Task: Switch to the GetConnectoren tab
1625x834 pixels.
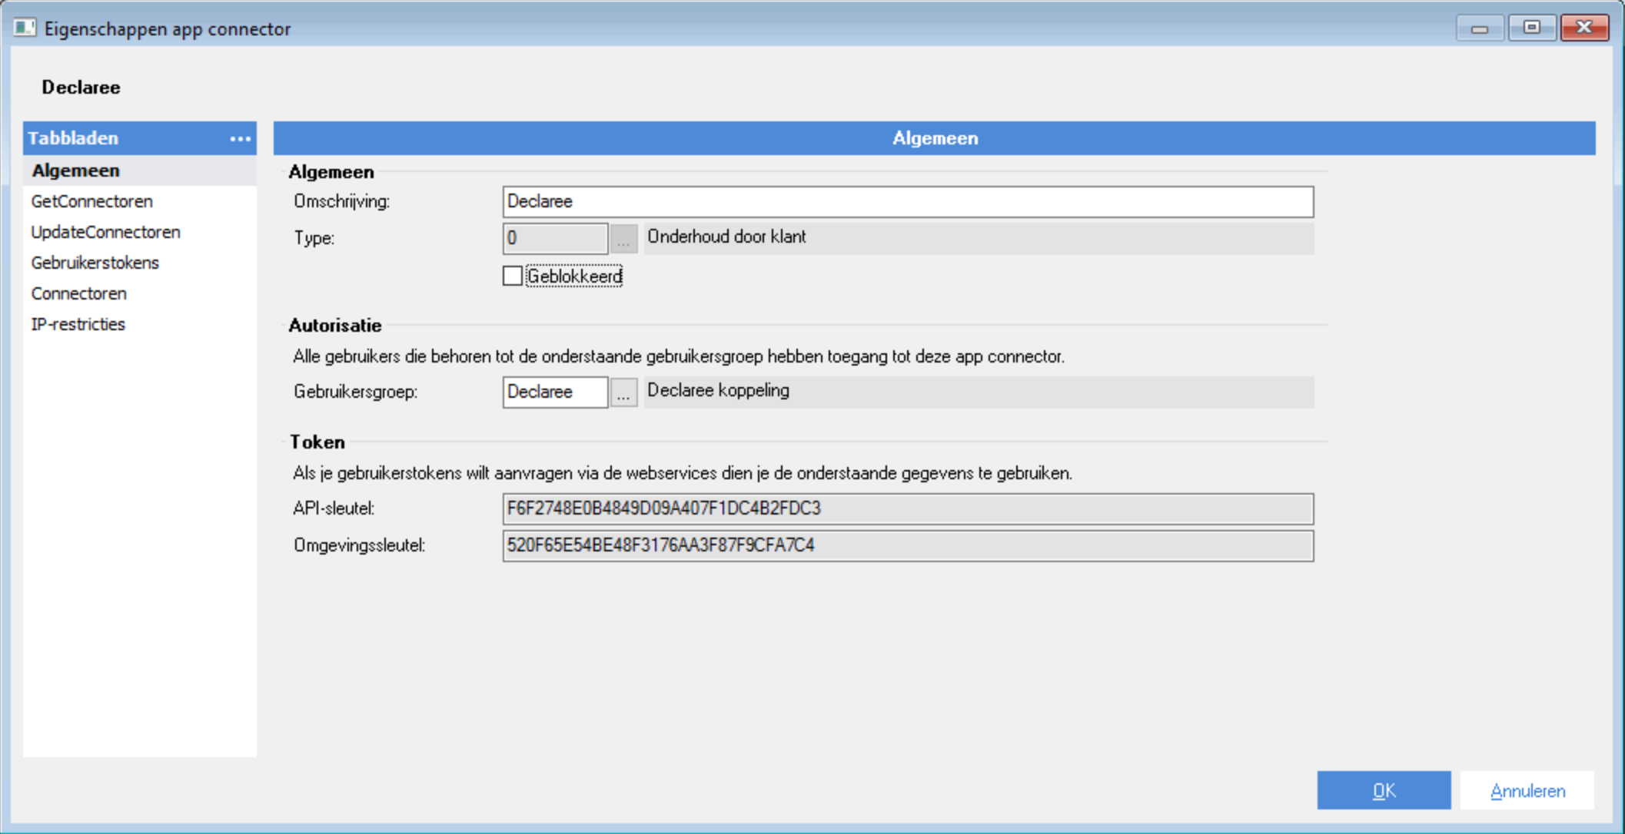Action: 91,201
